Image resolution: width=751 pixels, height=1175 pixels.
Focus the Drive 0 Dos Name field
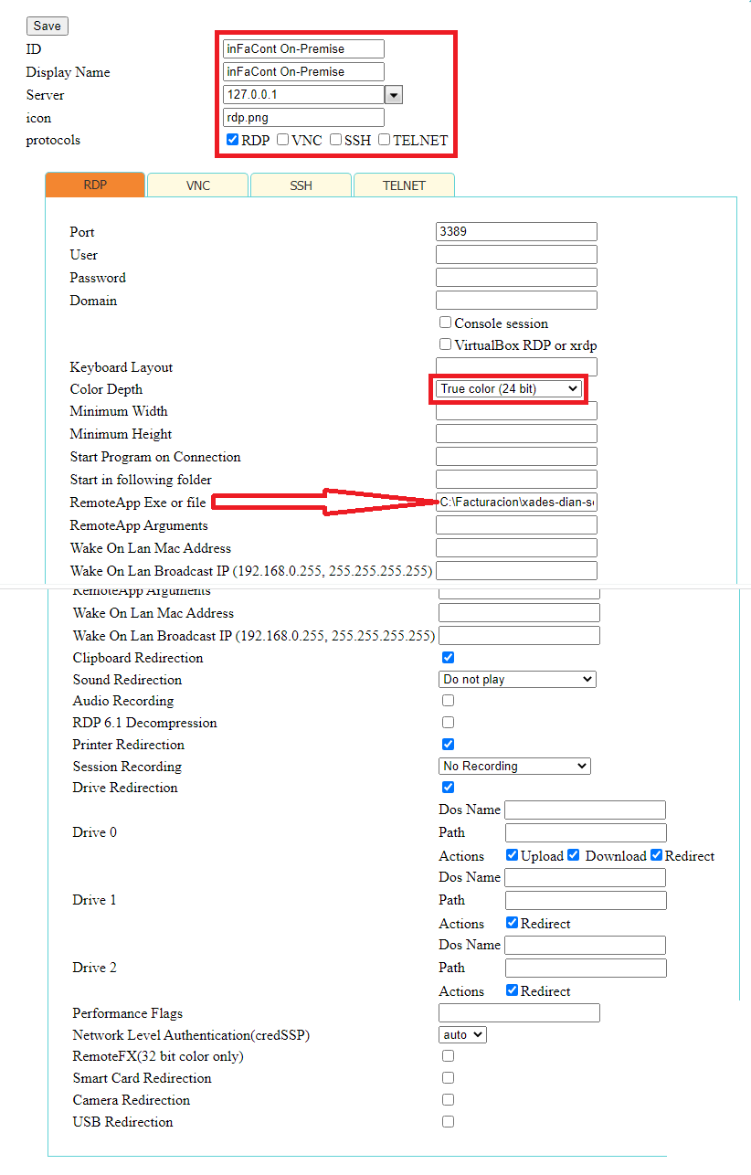point(586,810)
